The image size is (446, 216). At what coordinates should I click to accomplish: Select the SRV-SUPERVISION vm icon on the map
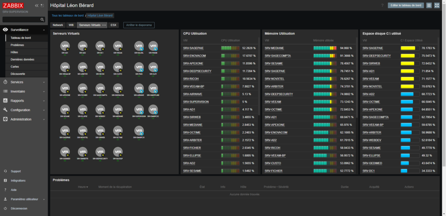pyautogui.click(x=139, y=109)
